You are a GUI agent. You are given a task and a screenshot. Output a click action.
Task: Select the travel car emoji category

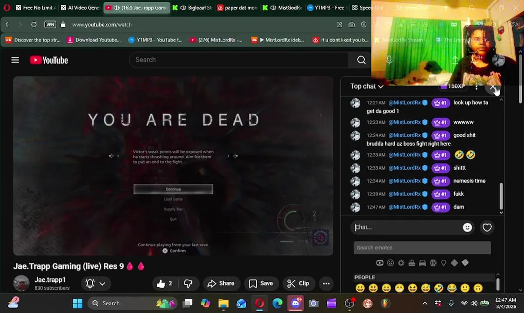pyautogui.click(x=422, y=263)
